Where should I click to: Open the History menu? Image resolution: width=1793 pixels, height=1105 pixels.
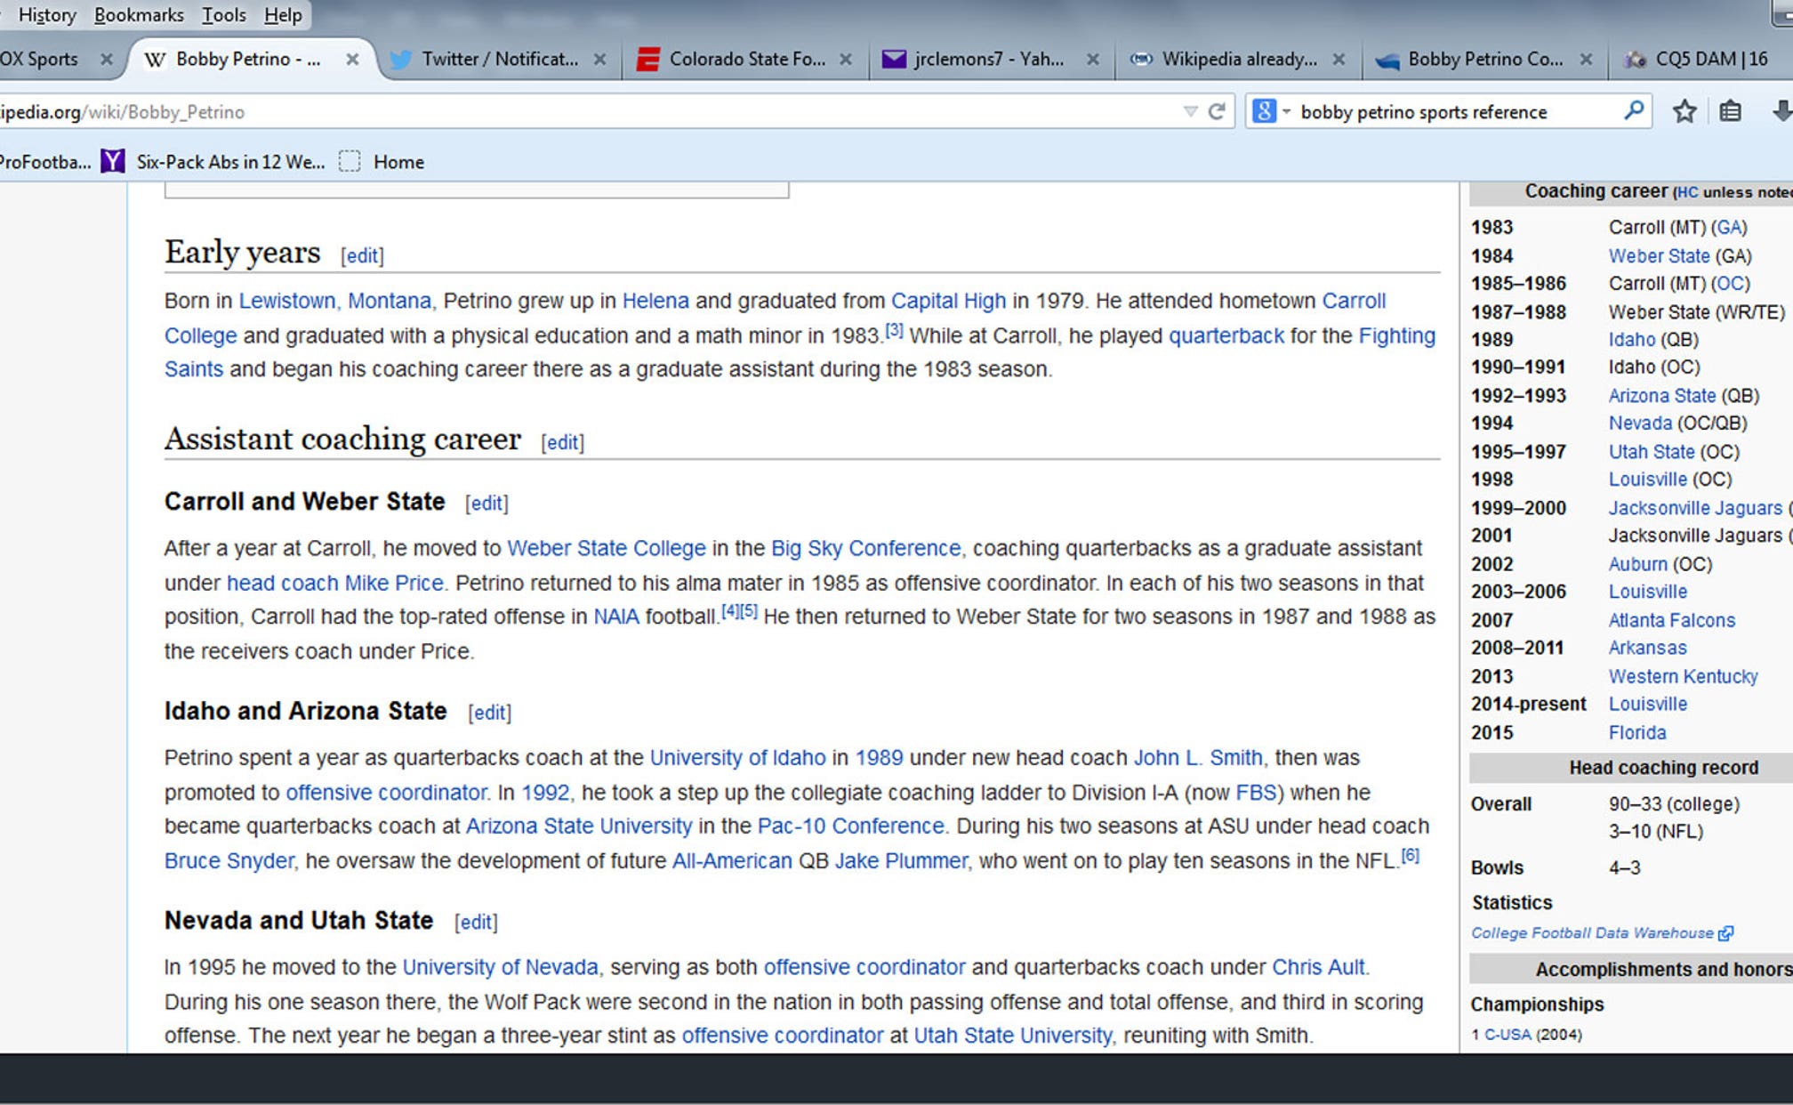pos(47,15)
